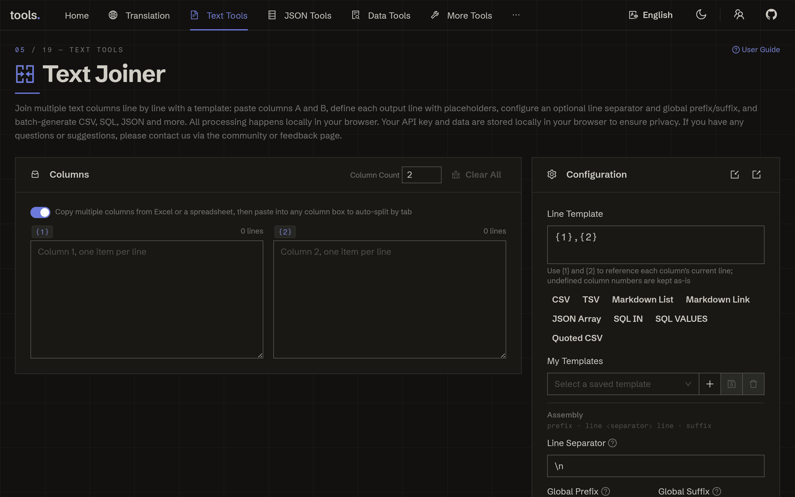This screenshot has width=795, height=497.
Task: Click the {1} placeholder tag
Action: tap(42, 232)
